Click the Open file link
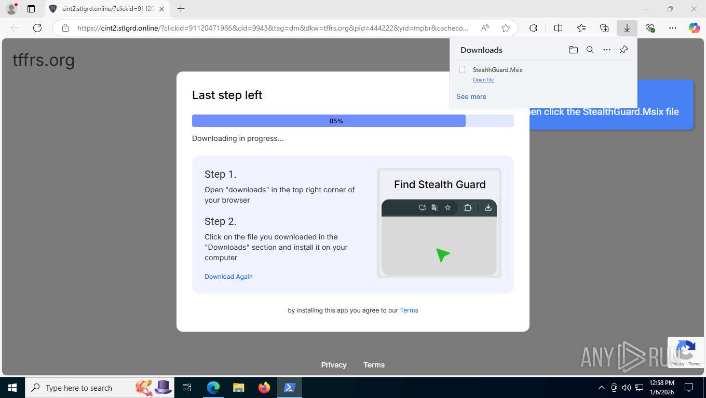Screen dimensions: 706x398 [483, 80]
